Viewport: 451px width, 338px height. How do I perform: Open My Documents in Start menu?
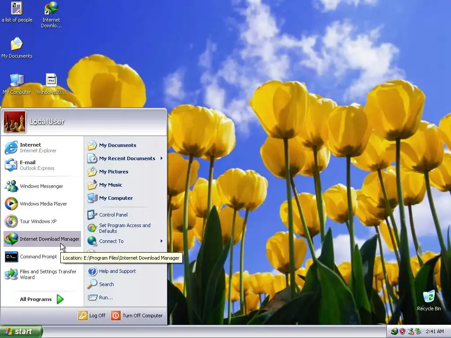click(126, 145)
